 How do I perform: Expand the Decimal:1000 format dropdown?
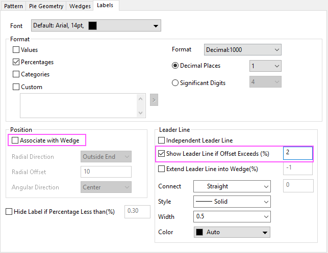243,50
